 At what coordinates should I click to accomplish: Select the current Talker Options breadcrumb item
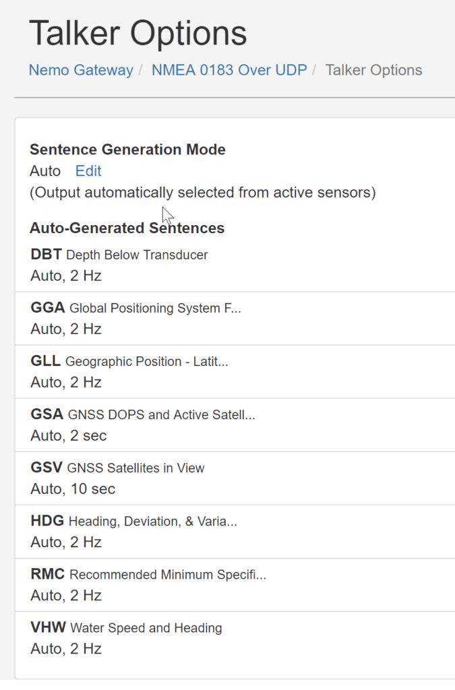click(x=373, y=70)
